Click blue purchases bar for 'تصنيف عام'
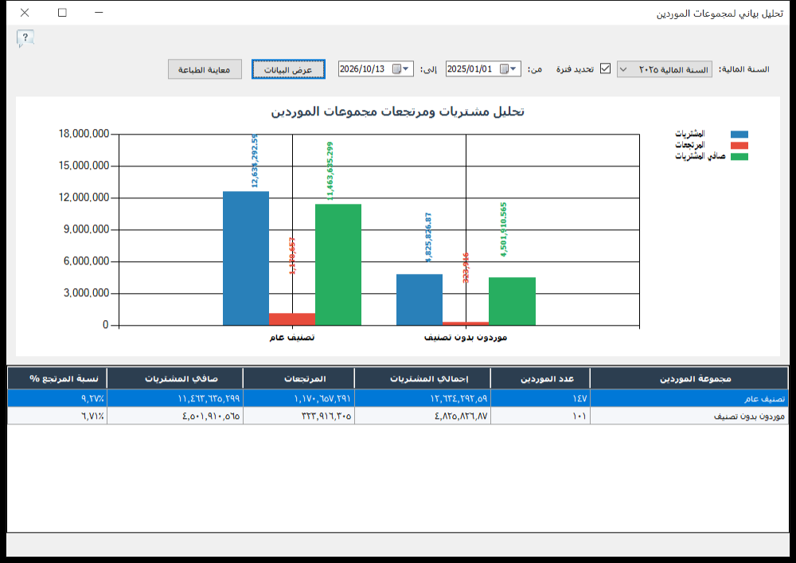Viewport: 796px width, 563px height. pos(246,258)
